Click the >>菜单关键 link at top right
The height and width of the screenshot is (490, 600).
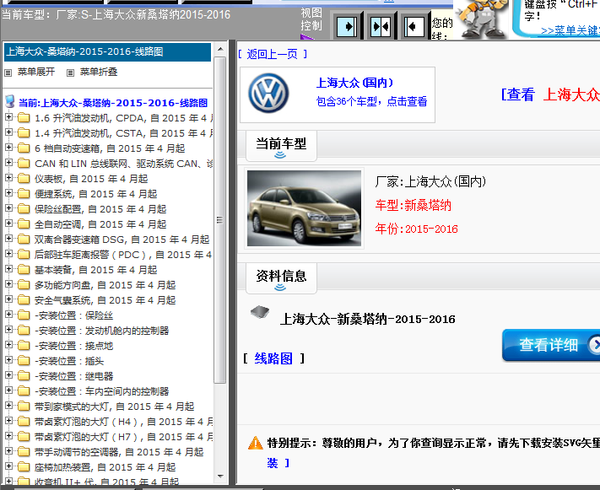point(570,30)
